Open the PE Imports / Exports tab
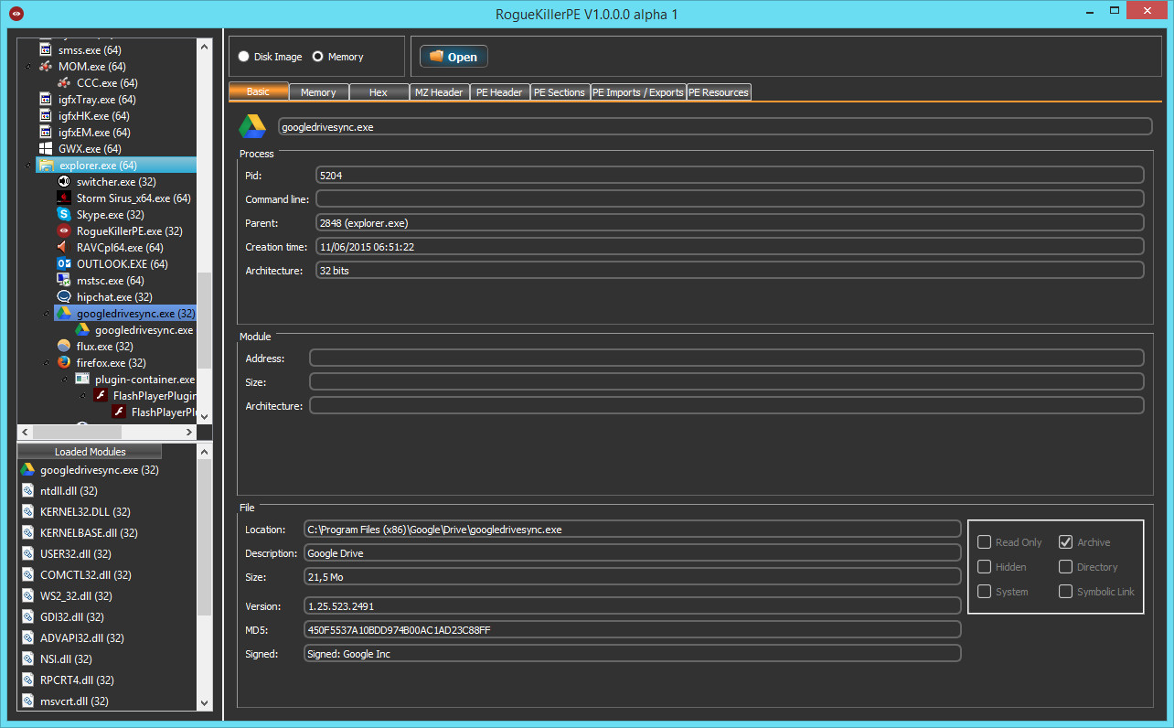The image size is (1174, 728). 637,92
